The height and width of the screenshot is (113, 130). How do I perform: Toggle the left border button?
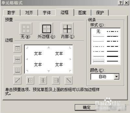click(x=30, y=80)
